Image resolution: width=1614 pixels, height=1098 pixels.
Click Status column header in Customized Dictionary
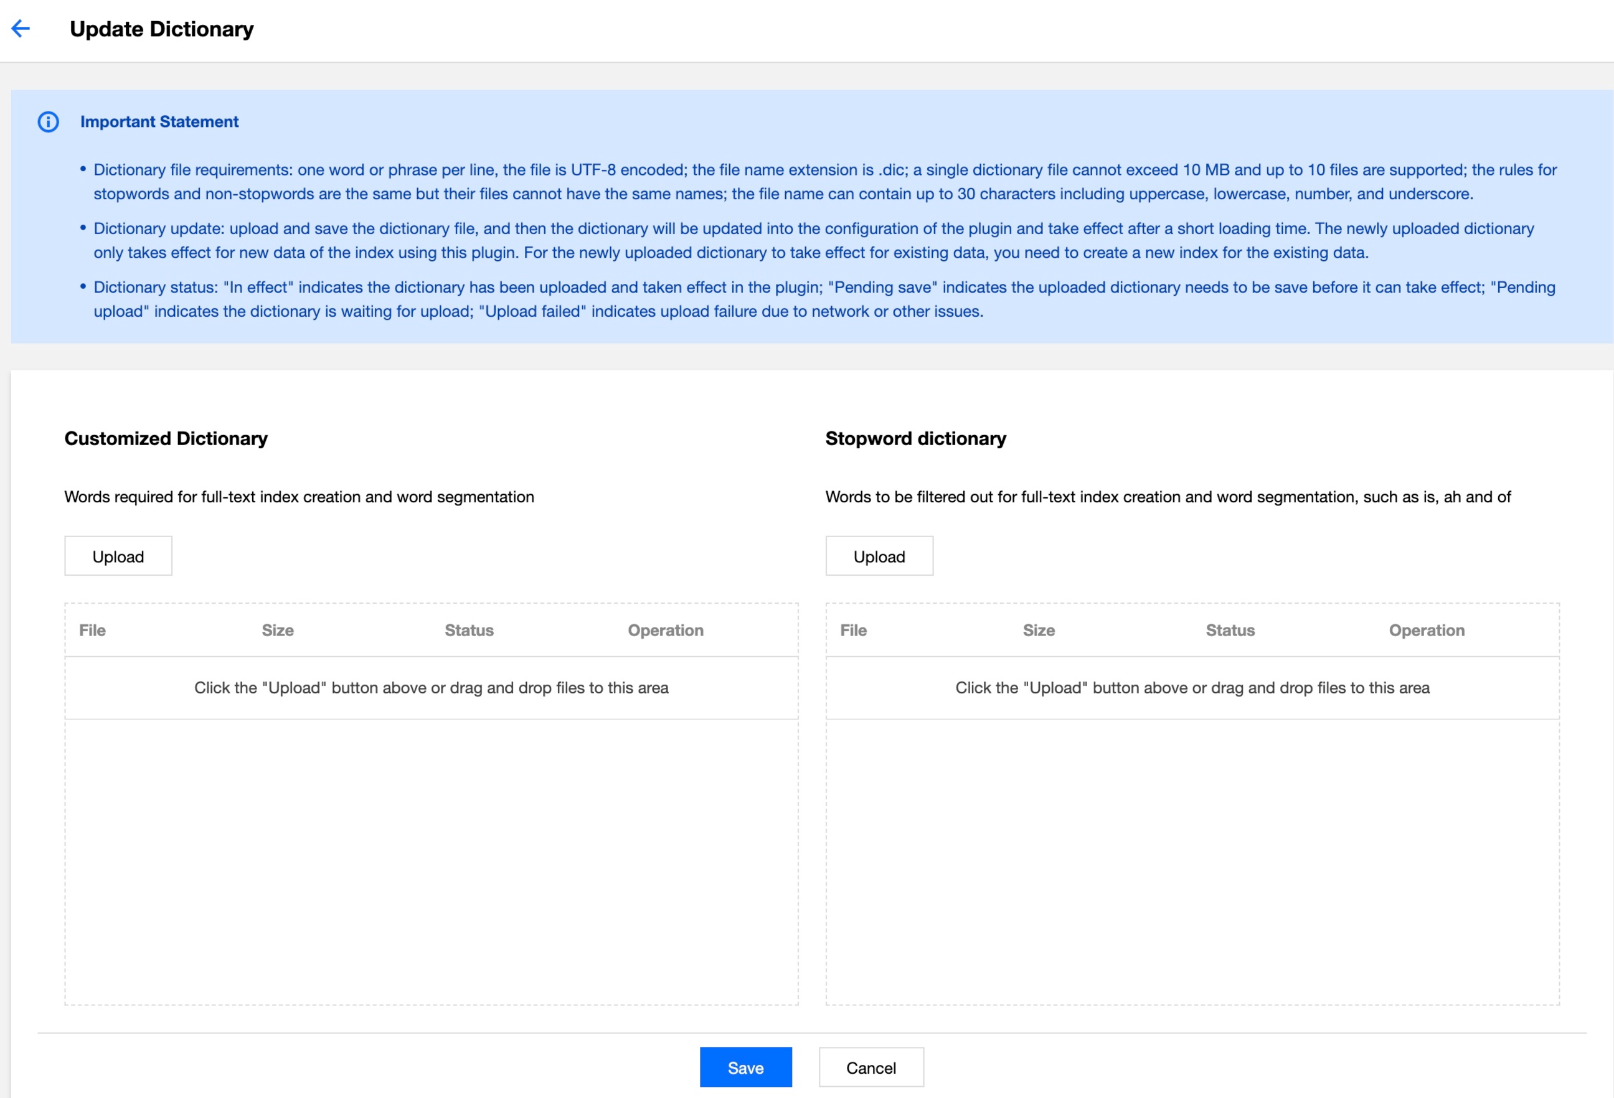pyautogui.click(x=469, y=630)
